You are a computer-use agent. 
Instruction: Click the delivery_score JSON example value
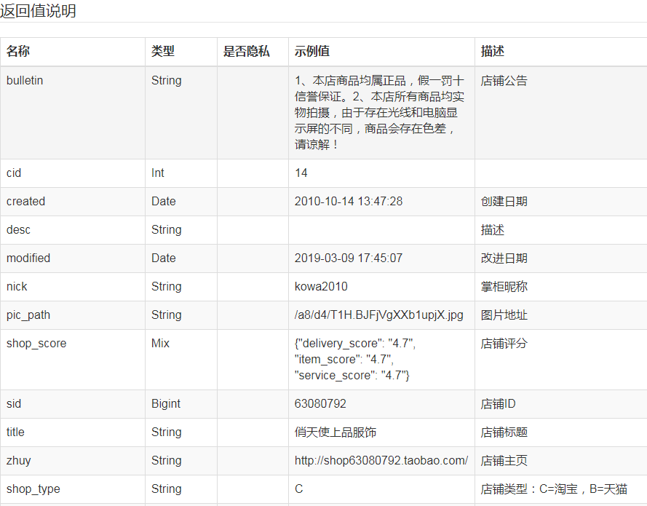[x=355, y=360]
